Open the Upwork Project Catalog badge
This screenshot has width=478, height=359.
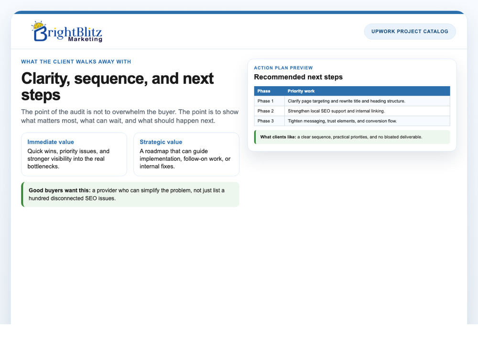point(410,32)
